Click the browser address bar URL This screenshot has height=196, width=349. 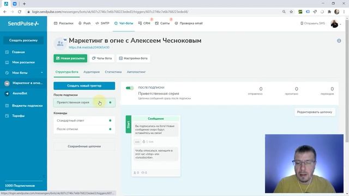click(x=110, y=11)
